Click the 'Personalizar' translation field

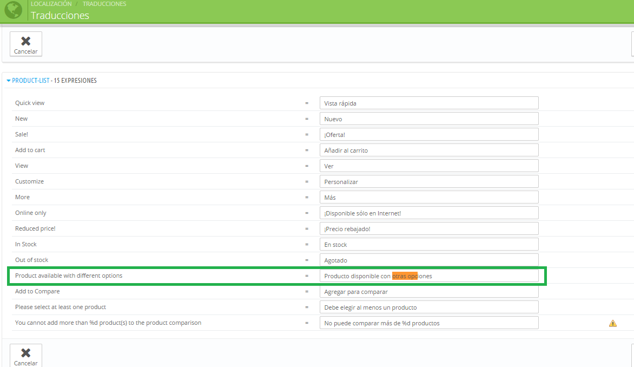(428, 181)
